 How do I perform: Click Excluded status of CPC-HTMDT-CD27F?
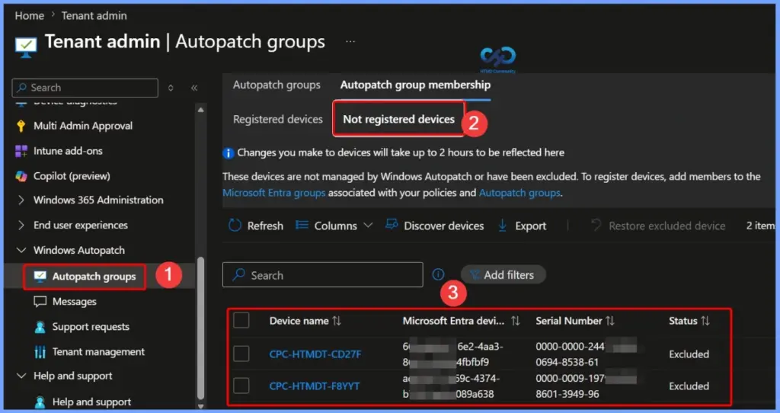[689, 354]
